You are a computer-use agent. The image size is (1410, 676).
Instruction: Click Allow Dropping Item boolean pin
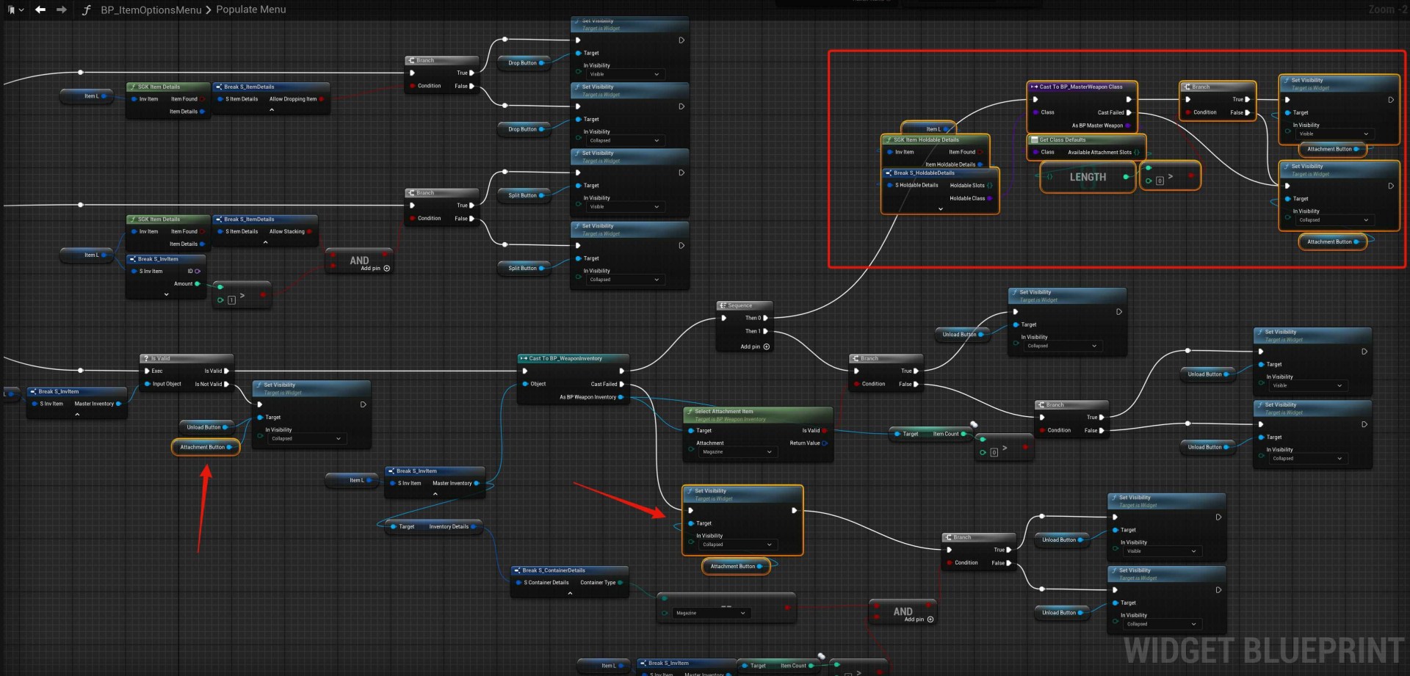pos(322,99)
